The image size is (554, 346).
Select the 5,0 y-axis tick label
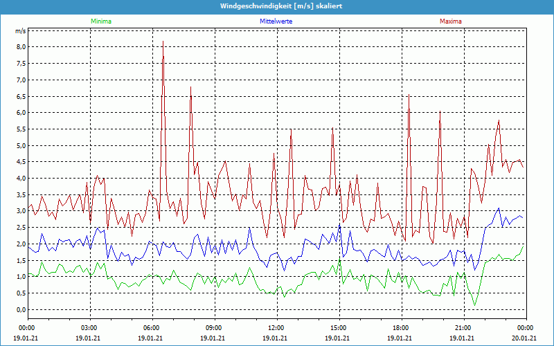pyautogui.click(x=21, y=146)
